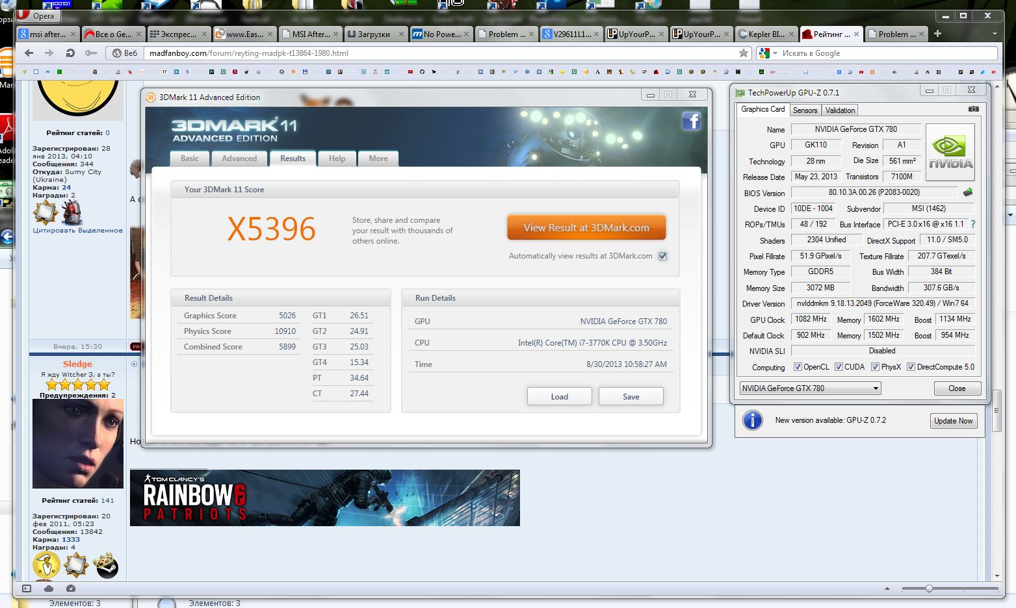
Task: Toggle the PhysX checkbox
Action: coord(875,367)
